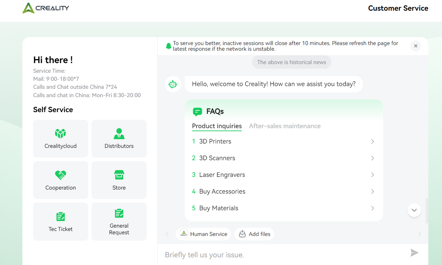Select the Buy Accessories FAQ entry text

click(222, 192)
